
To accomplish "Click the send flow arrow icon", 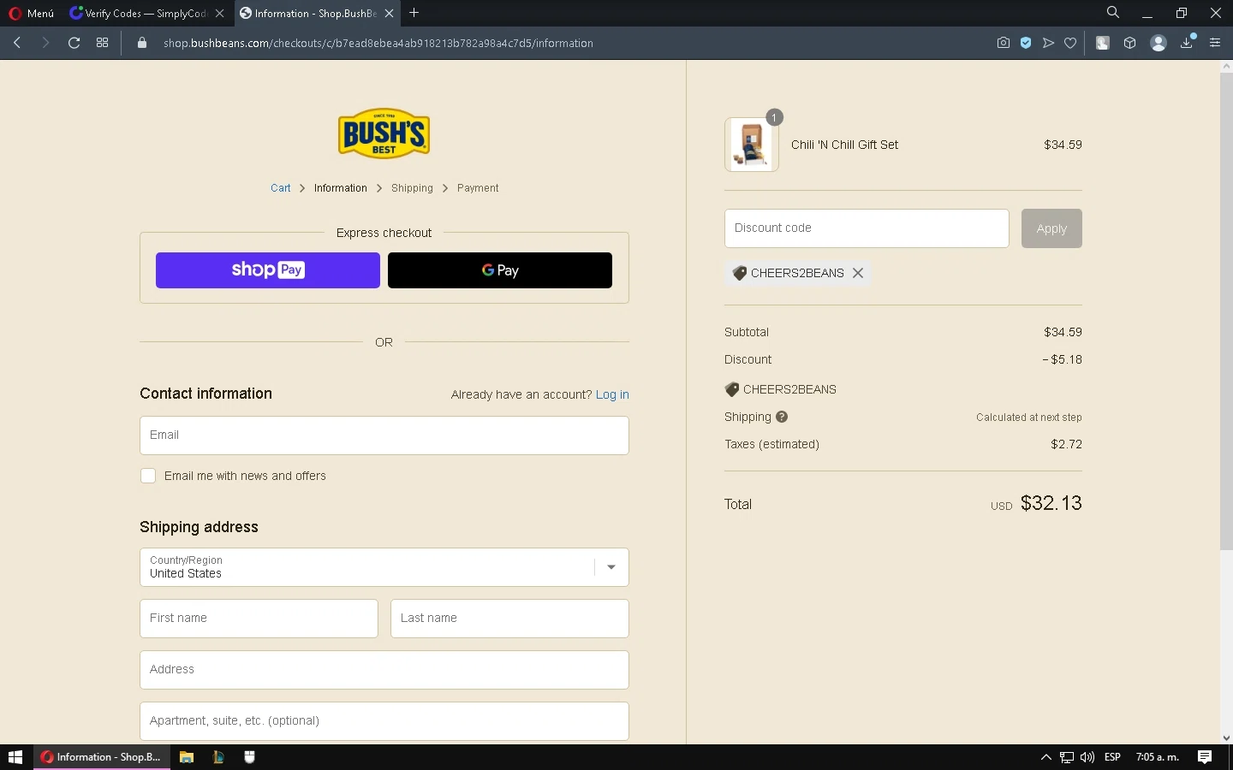I will tap(1048, 43).
